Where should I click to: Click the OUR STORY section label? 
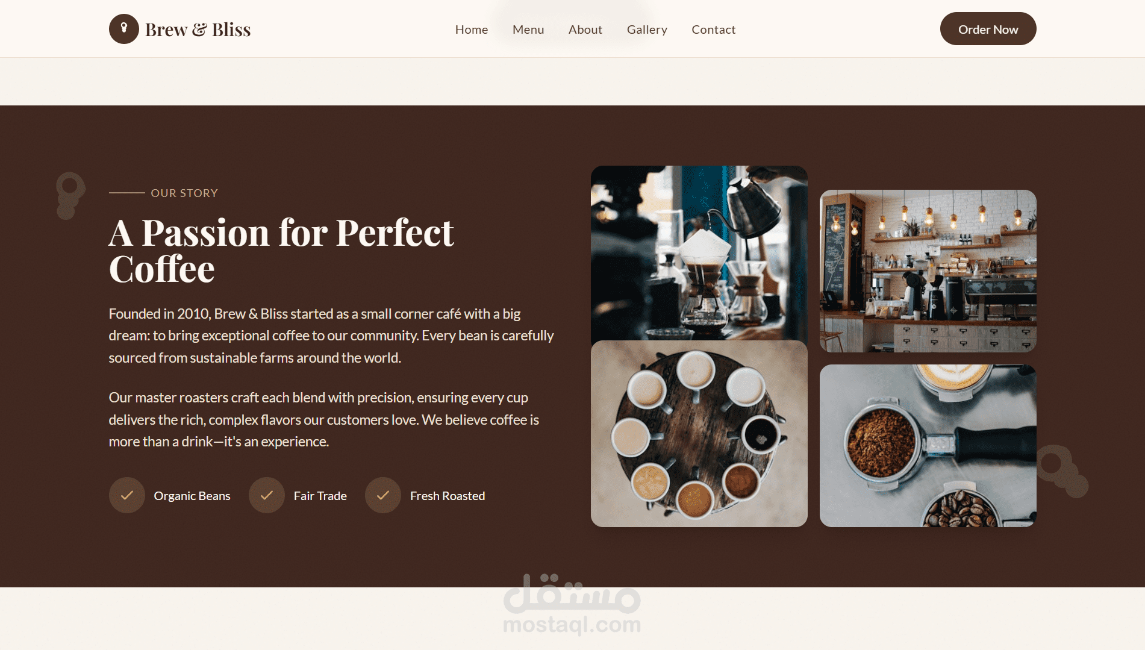point(184,193)
